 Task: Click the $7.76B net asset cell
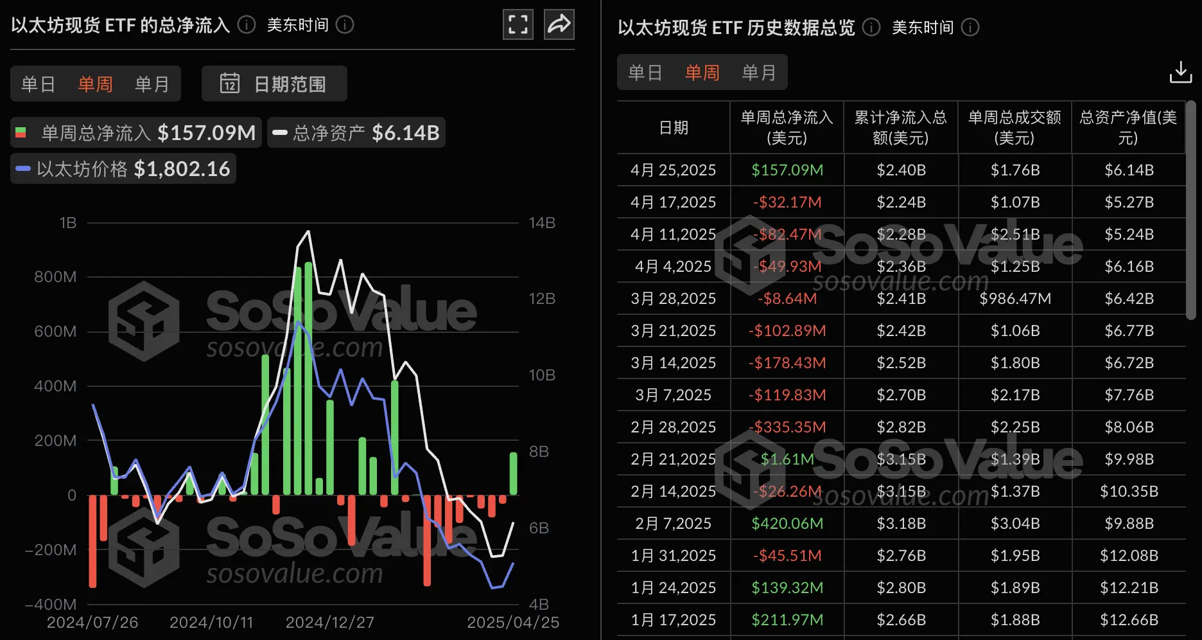(1129, 395)
